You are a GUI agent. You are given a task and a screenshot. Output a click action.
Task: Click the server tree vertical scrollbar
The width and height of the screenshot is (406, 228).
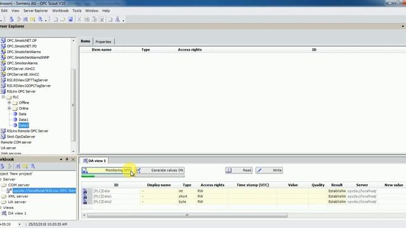tap(74, 105)
